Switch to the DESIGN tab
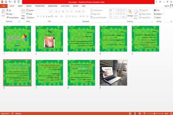The width and height of the screenshot is (173, 115). point(29,6)
